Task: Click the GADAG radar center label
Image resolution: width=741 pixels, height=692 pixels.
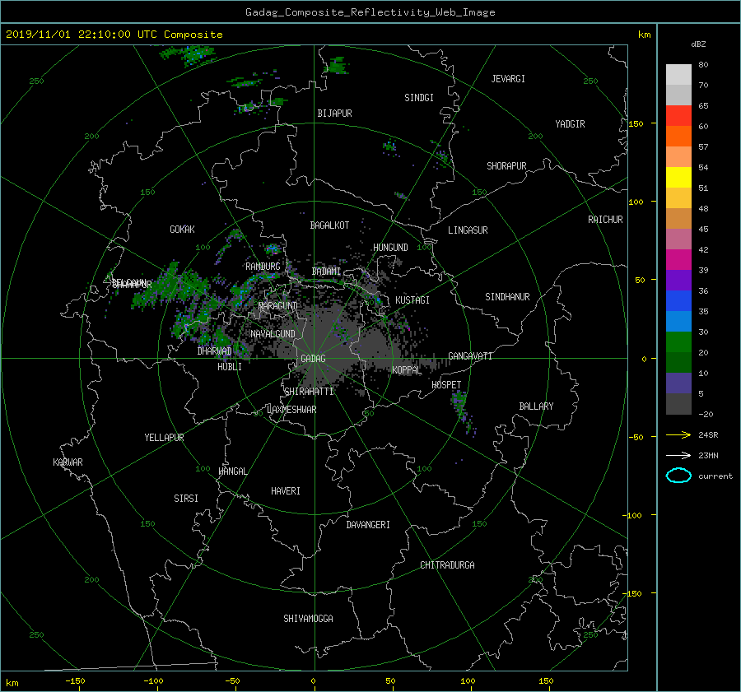Action: pos(313,359)
